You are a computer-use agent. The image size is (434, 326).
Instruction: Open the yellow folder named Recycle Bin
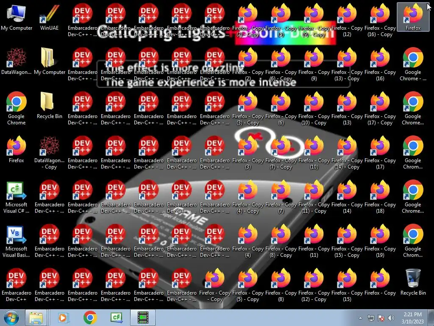coord(49,106)
